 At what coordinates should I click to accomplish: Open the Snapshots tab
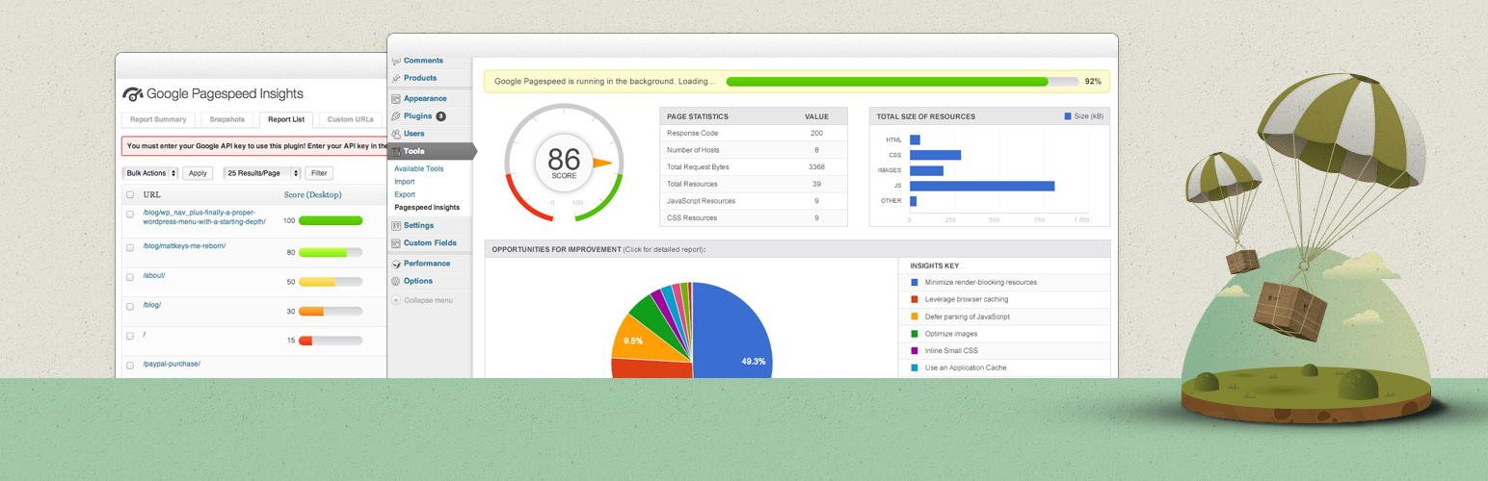tap(227, 119)
